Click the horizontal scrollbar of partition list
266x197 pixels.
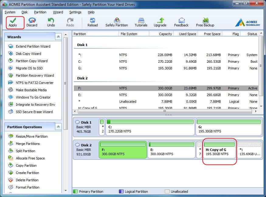coord(164,112)
